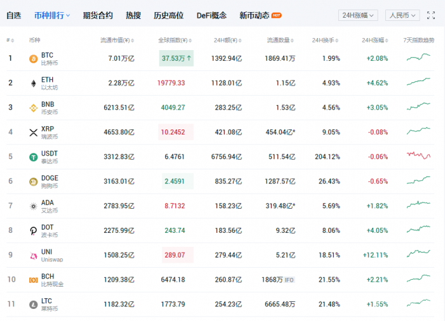This screenshot has width=445, height=321.
Task: Click the DOT Polkadot logo icon
Action: (x=33, y=231)
